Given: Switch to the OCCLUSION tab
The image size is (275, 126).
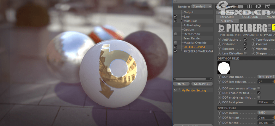Looking at the screenshot, I should pos(250,17).
